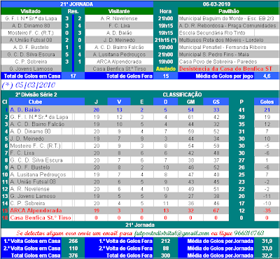Select the '21ª JORNADA' title header
The height and width of the screenshot is (259, 280).
pyautogui.click(x=76, y=4)
